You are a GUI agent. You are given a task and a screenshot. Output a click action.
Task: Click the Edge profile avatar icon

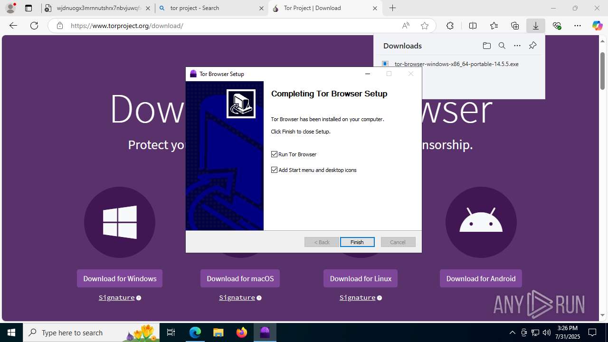pos(10,8)
